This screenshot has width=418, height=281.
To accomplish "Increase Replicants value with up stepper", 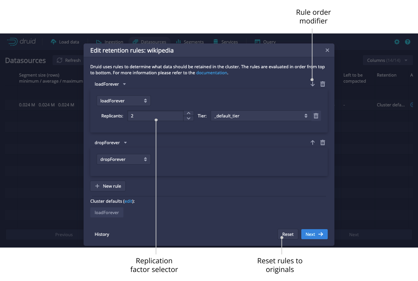I will (189, 113).
